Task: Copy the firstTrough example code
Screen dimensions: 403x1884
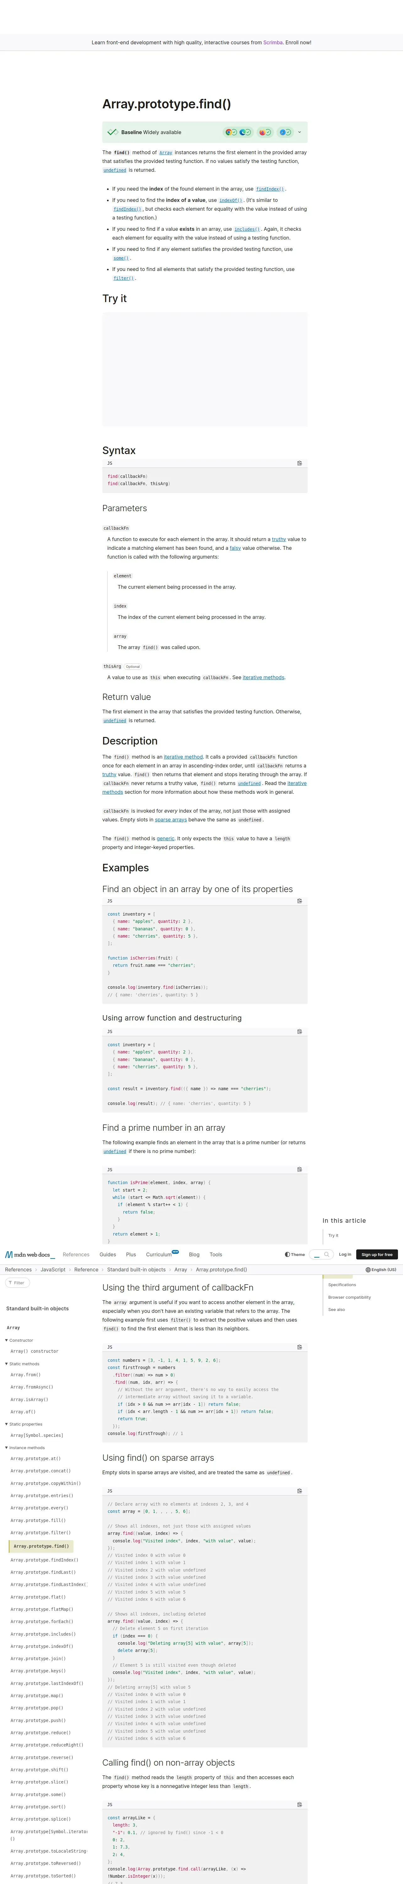Action: click(x=300, y=1346)
